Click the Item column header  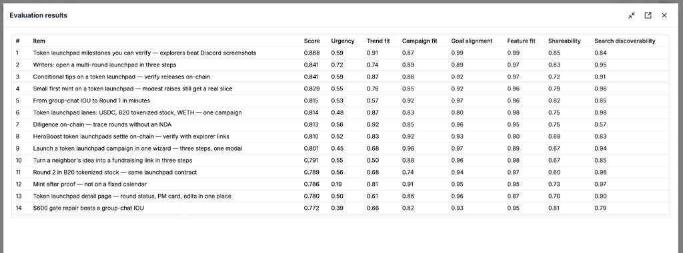pos(39,41)
